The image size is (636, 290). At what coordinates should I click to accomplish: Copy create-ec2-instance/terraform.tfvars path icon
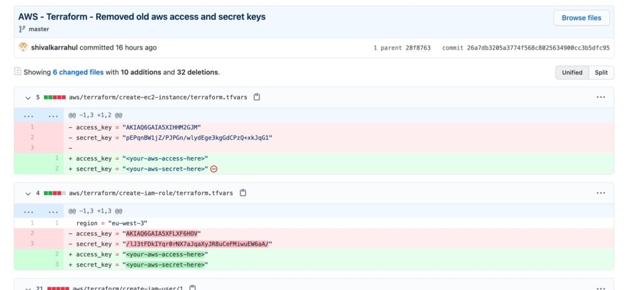coord(256,97)
